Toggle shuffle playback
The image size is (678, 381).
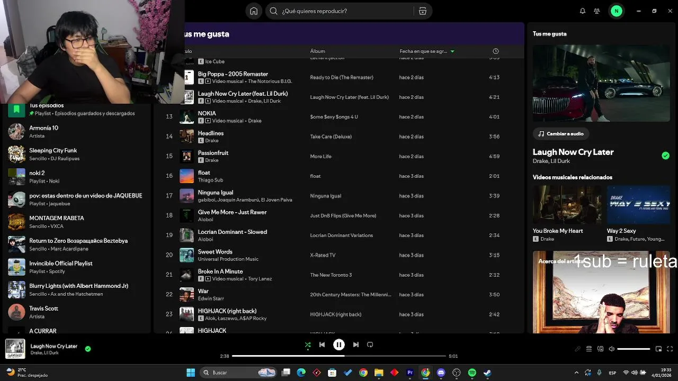308,344
